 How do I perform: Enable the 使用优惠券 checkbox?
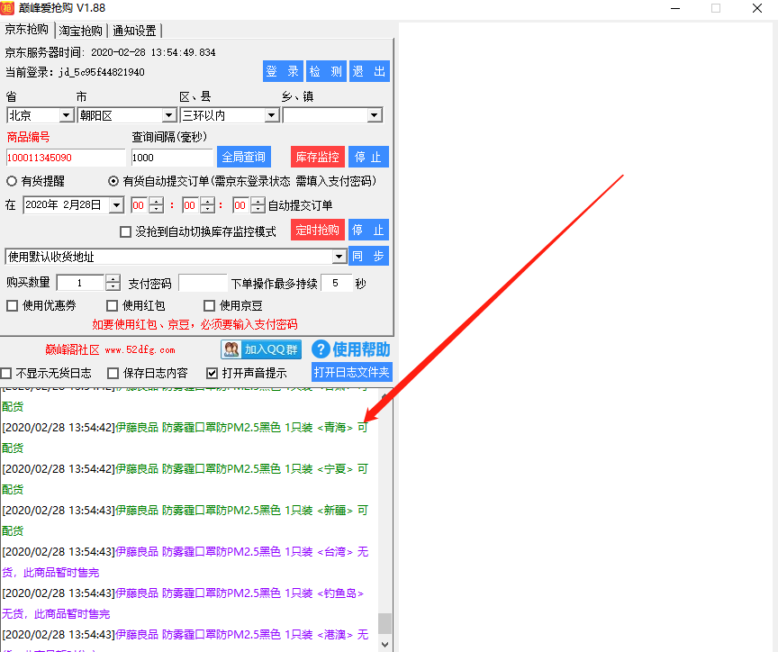(13, 305)
